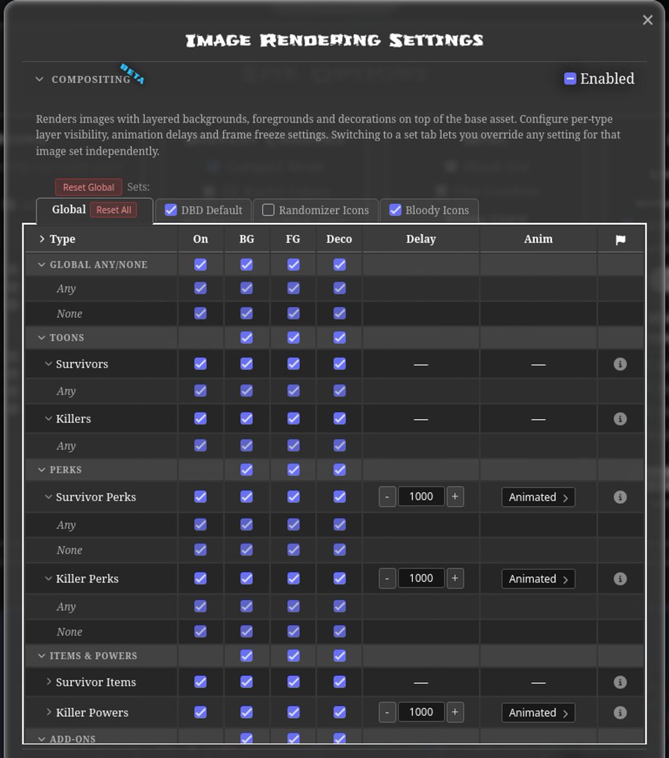Toggle FG checkbox for Killer Powers
Image resolution: width=669 pixels, height=758 pixels.
[293, 713]
